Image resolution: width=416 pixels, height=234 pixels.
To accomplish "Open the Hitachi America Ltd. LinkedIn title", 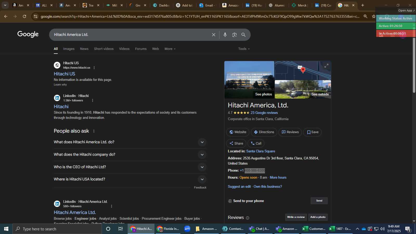I will tap(75, 212).
